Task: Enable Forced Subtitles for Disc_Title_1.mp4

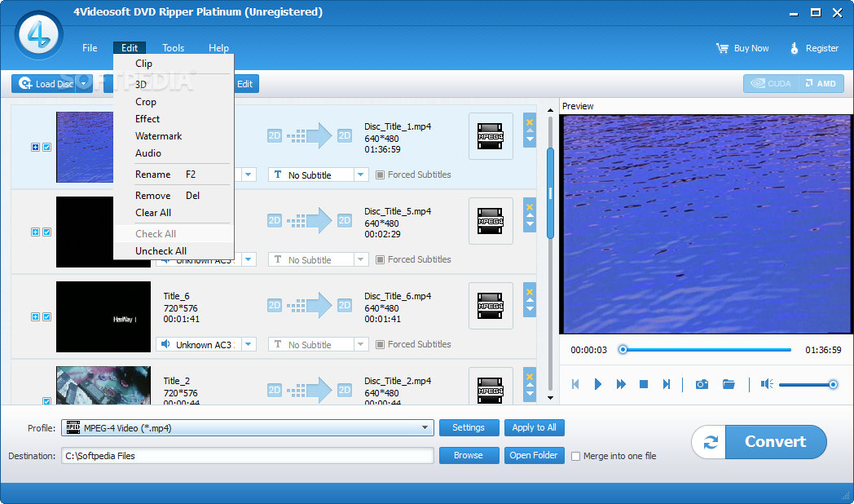Action: click(381, 175)
